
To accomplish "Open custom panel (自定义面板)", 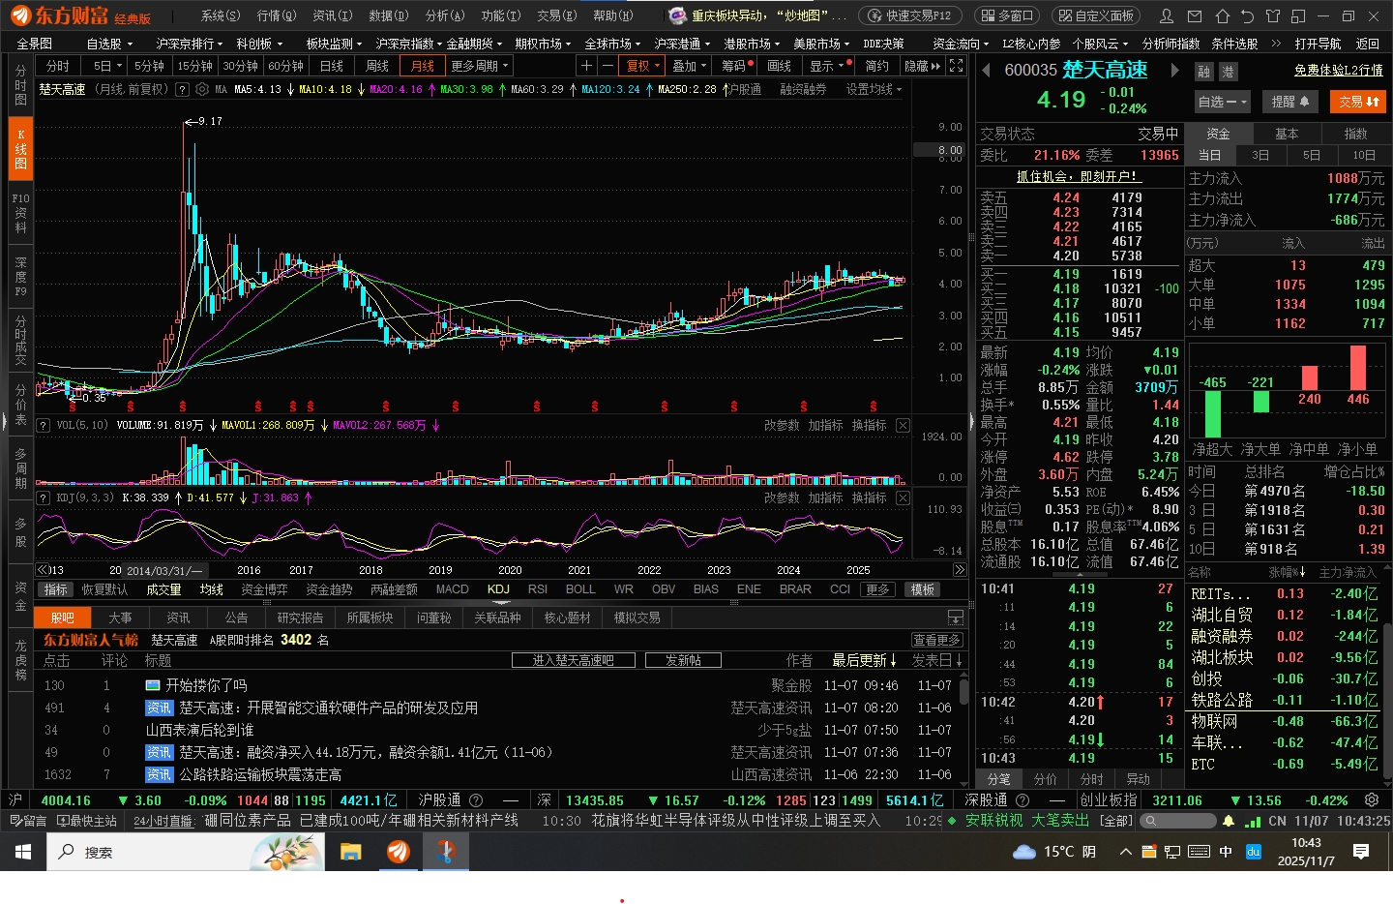I will (1096, 15).
